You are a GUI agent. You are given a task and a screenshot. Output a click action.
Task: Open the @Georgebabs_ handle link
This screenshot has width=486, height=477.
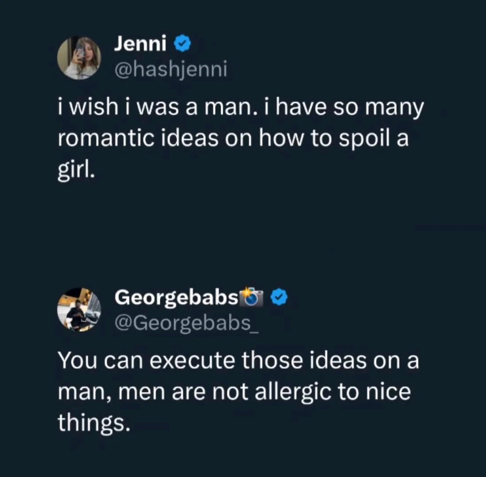(x=187, y=323)
